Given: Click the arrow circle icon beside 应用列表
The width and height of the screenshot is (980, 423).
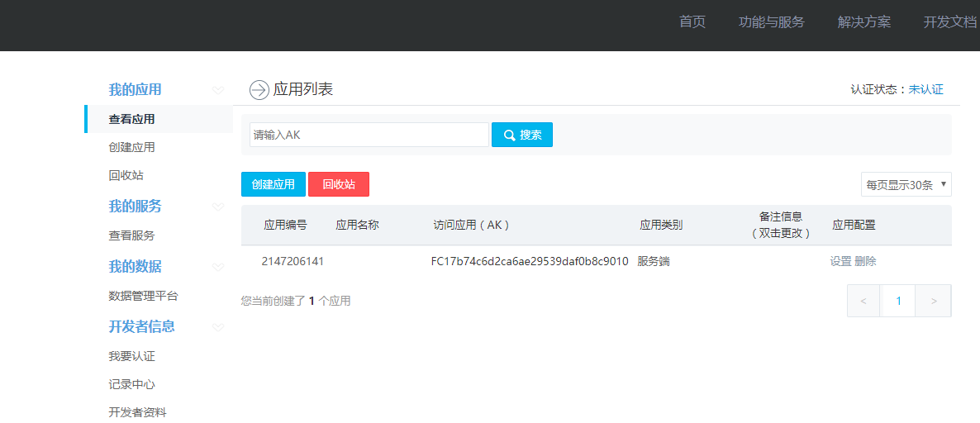Looking at the screenshot, I should pos(259,90).
